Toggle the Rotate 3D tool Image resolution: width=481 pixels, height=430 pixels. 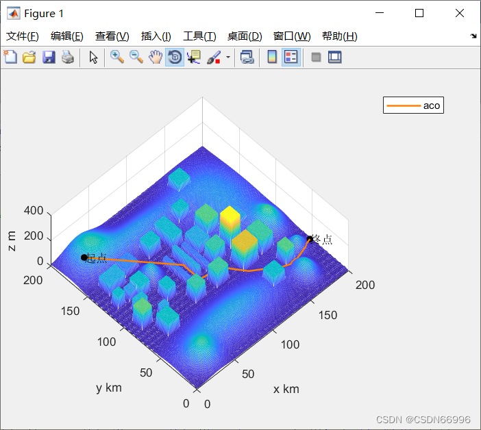coord(175,57)
